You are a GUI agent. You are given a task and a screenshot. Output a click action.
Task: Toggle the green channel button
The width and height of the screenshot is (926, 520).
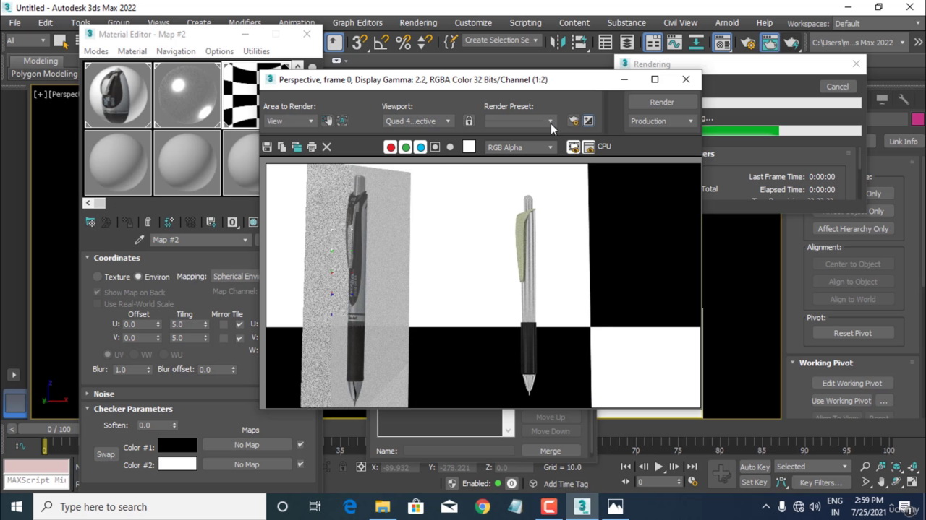tap(406, 147)
